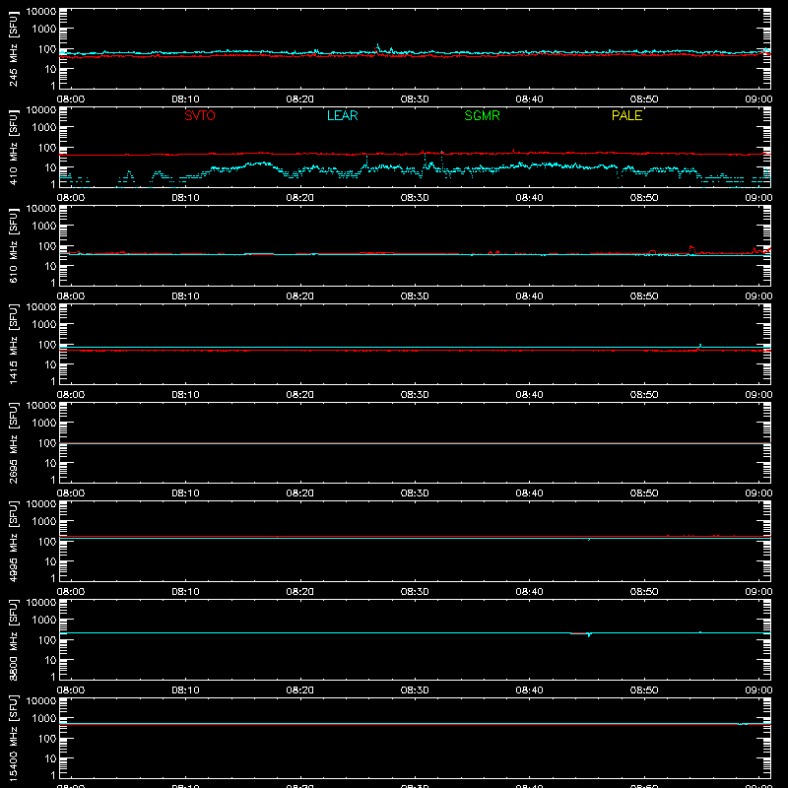The image size is (788, 788).
Task: Click 08:40 tick under the 410 MHz plot
Action: point(529,198)
